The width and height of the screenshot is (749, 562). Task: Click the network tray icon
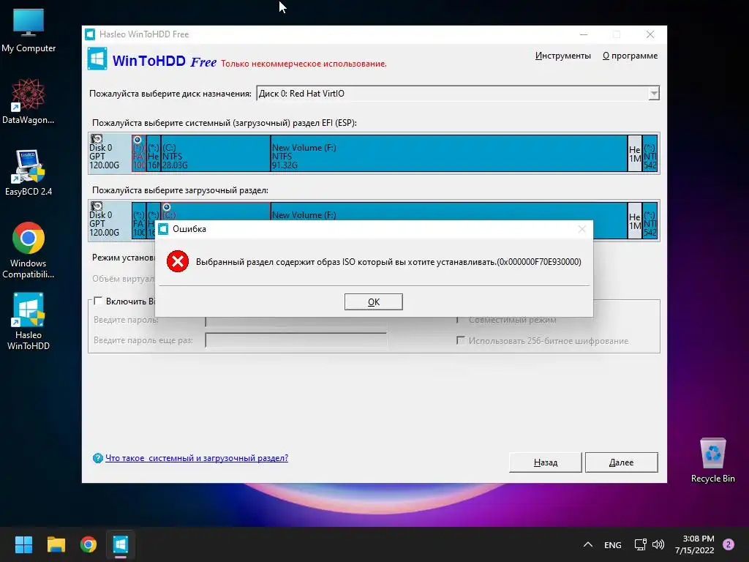point(640,544)
